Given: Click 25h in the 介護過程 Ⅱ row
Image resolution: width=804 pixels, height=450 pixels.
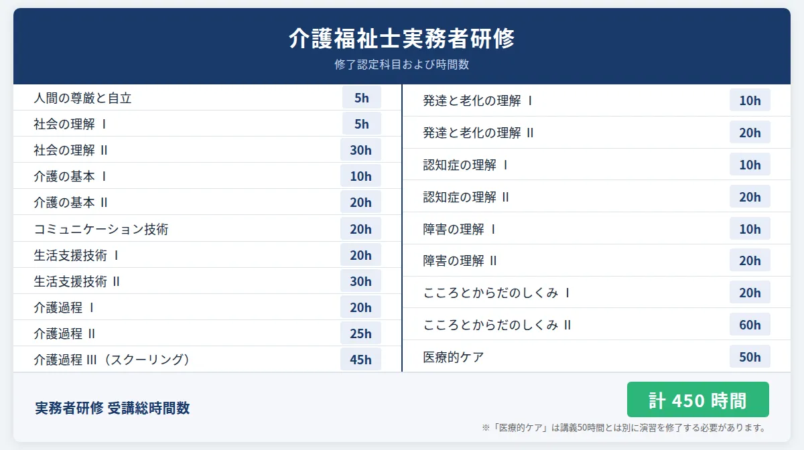Looking at the screenshot, I should point(360,333).
